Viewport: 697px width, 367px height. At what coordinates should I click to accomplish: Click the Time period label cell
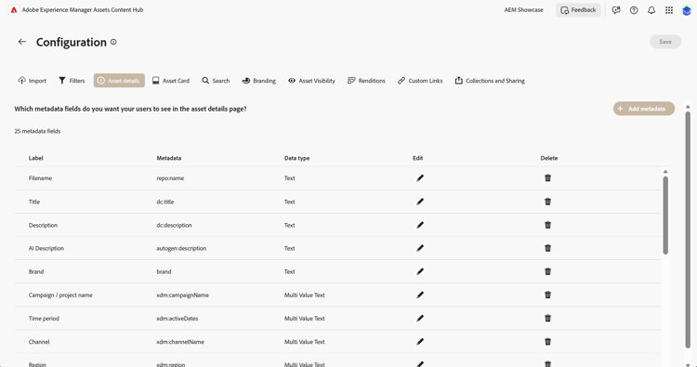pos(44,318)
